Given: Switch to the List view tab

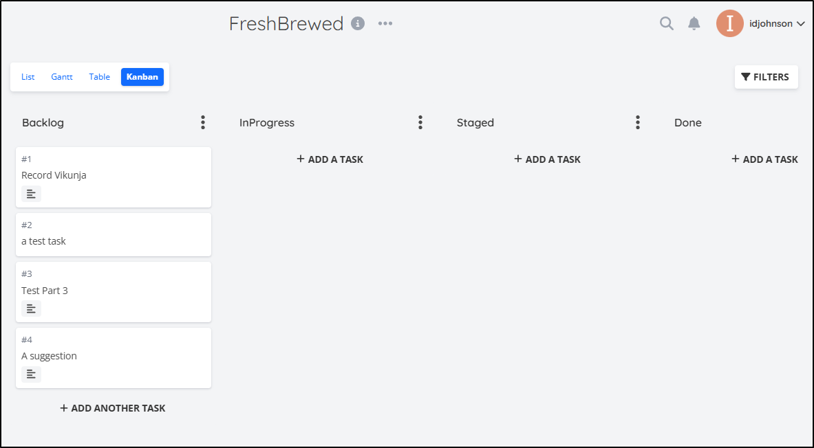Looking at the screenshot, I should tap(28, 77).
